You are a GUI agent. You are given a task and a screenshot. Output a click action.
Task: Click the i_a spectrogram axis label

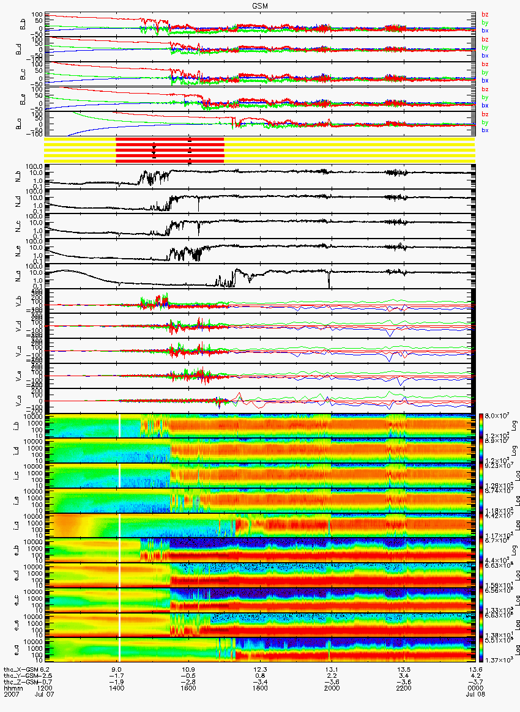click(x=15, y=526)
